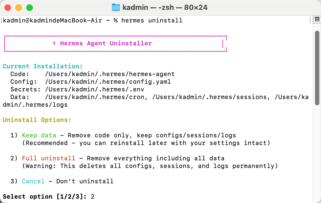Click the green zoom window button
The image size is (321, 203).
click(x=30, y=8)
